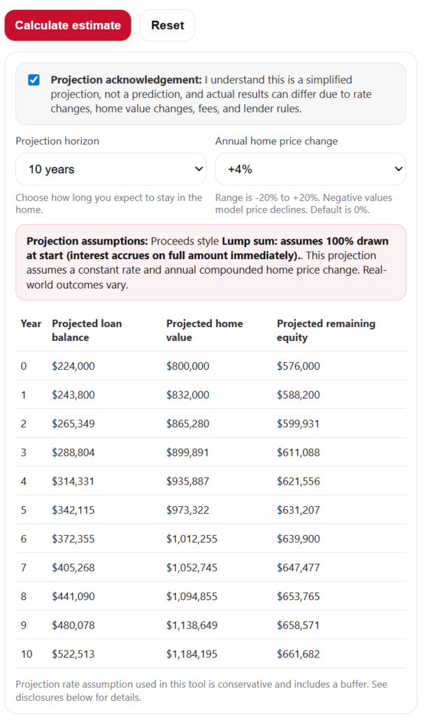Click the pink Projection assumptions notice
The image size is (423, 717).
(x=210, y=262)
